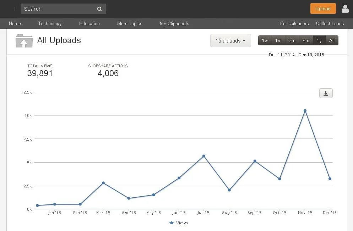The image size is (353, 231).
Task: Select the All time range
Action: pos(332,40)
